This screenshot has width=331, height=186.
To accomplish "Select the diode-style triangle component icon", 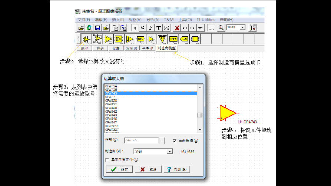I will click(151, 39).
